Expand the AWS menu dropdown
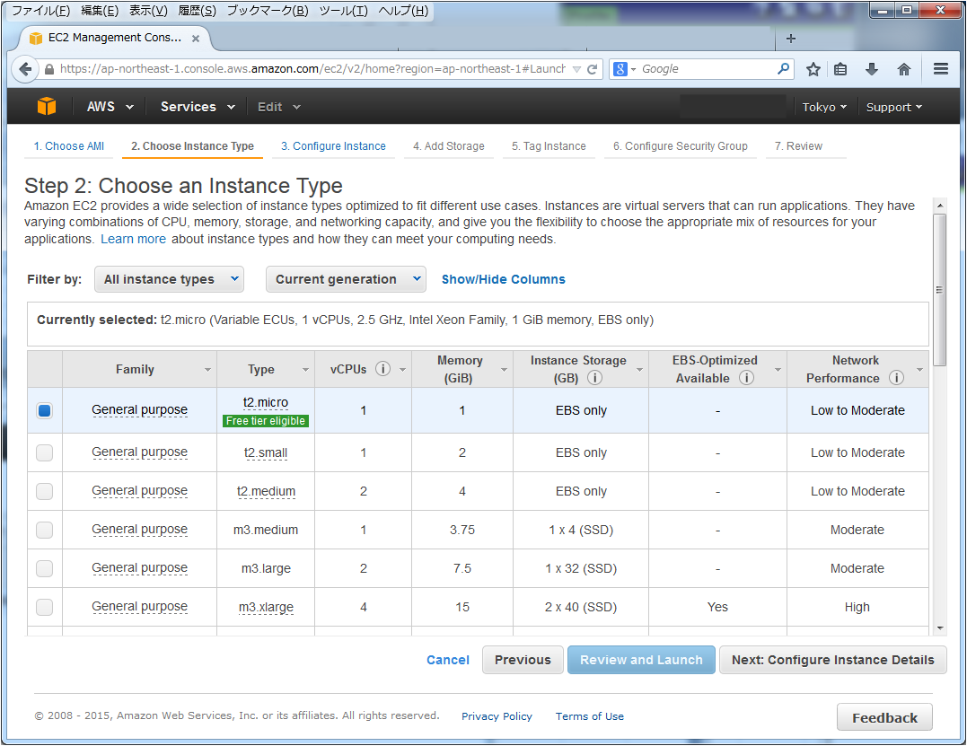Viewport: 967px width, 746px height. coord(110,107)
